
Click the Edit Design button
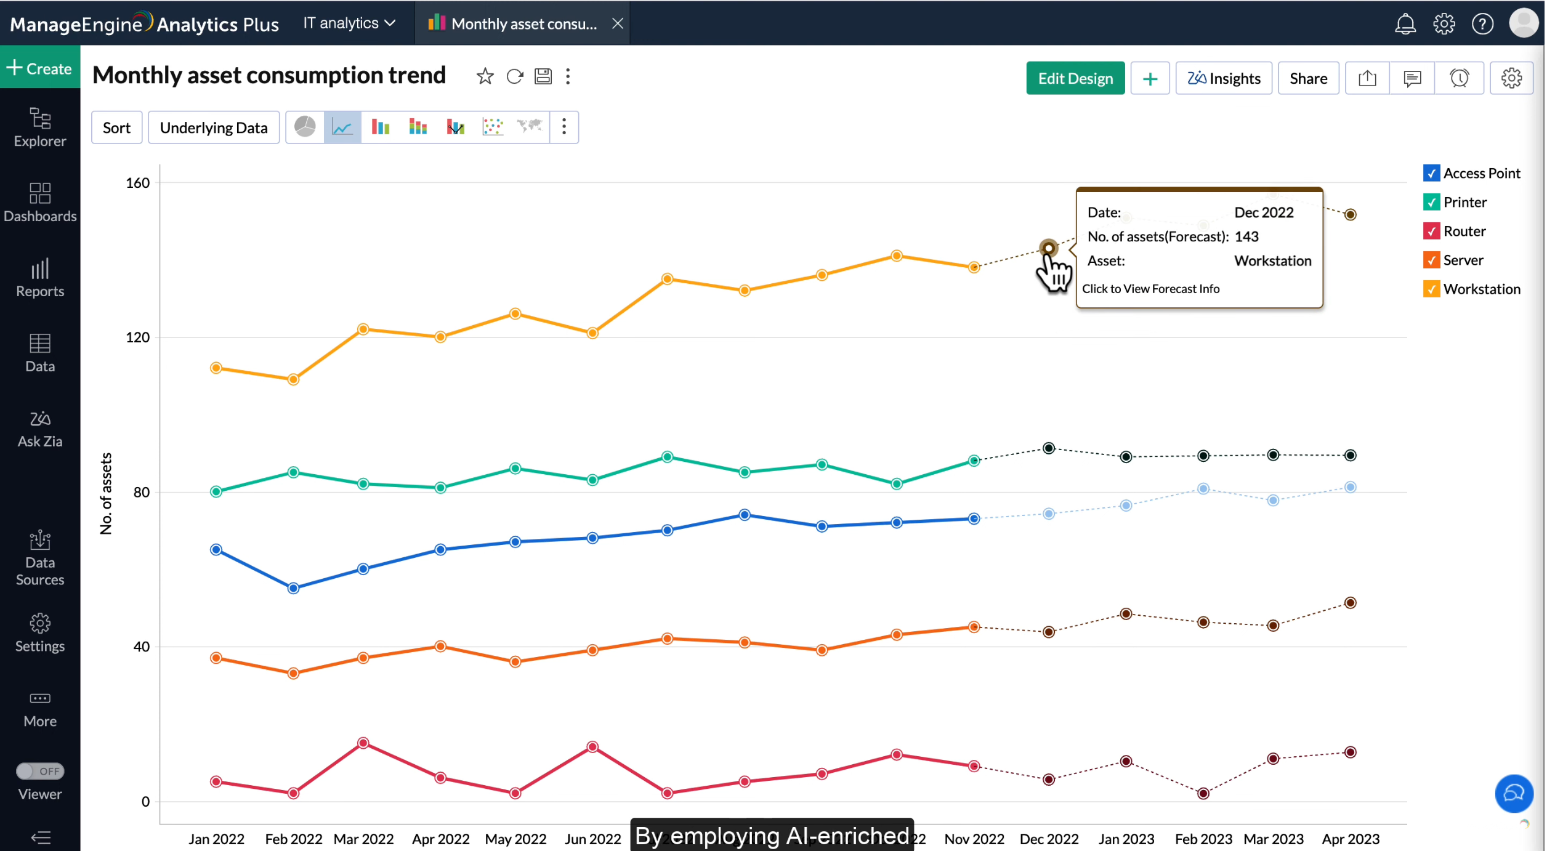(1075, 78)
